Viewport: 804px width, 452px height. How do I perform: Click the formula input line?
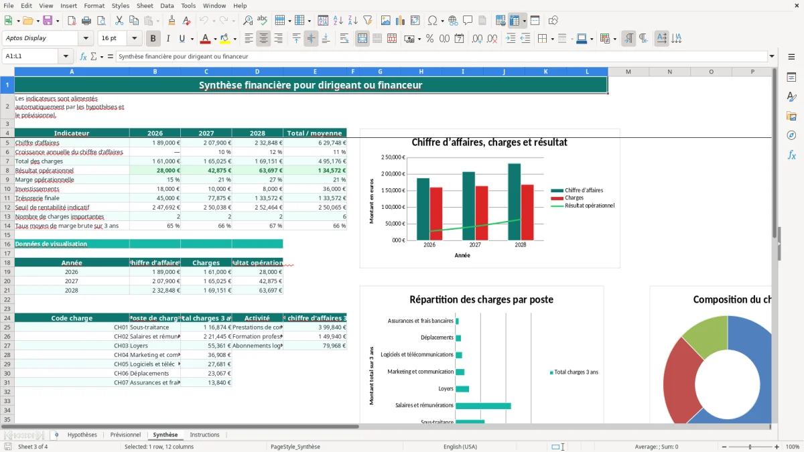pyautogui.click(x=441, y=57)
